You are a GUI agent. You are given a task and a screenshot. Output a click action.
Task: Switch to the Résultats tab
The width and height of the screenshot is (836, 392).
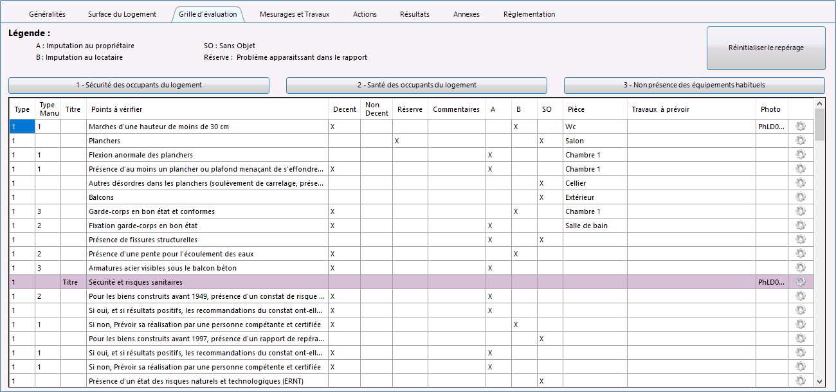point(415,14)
